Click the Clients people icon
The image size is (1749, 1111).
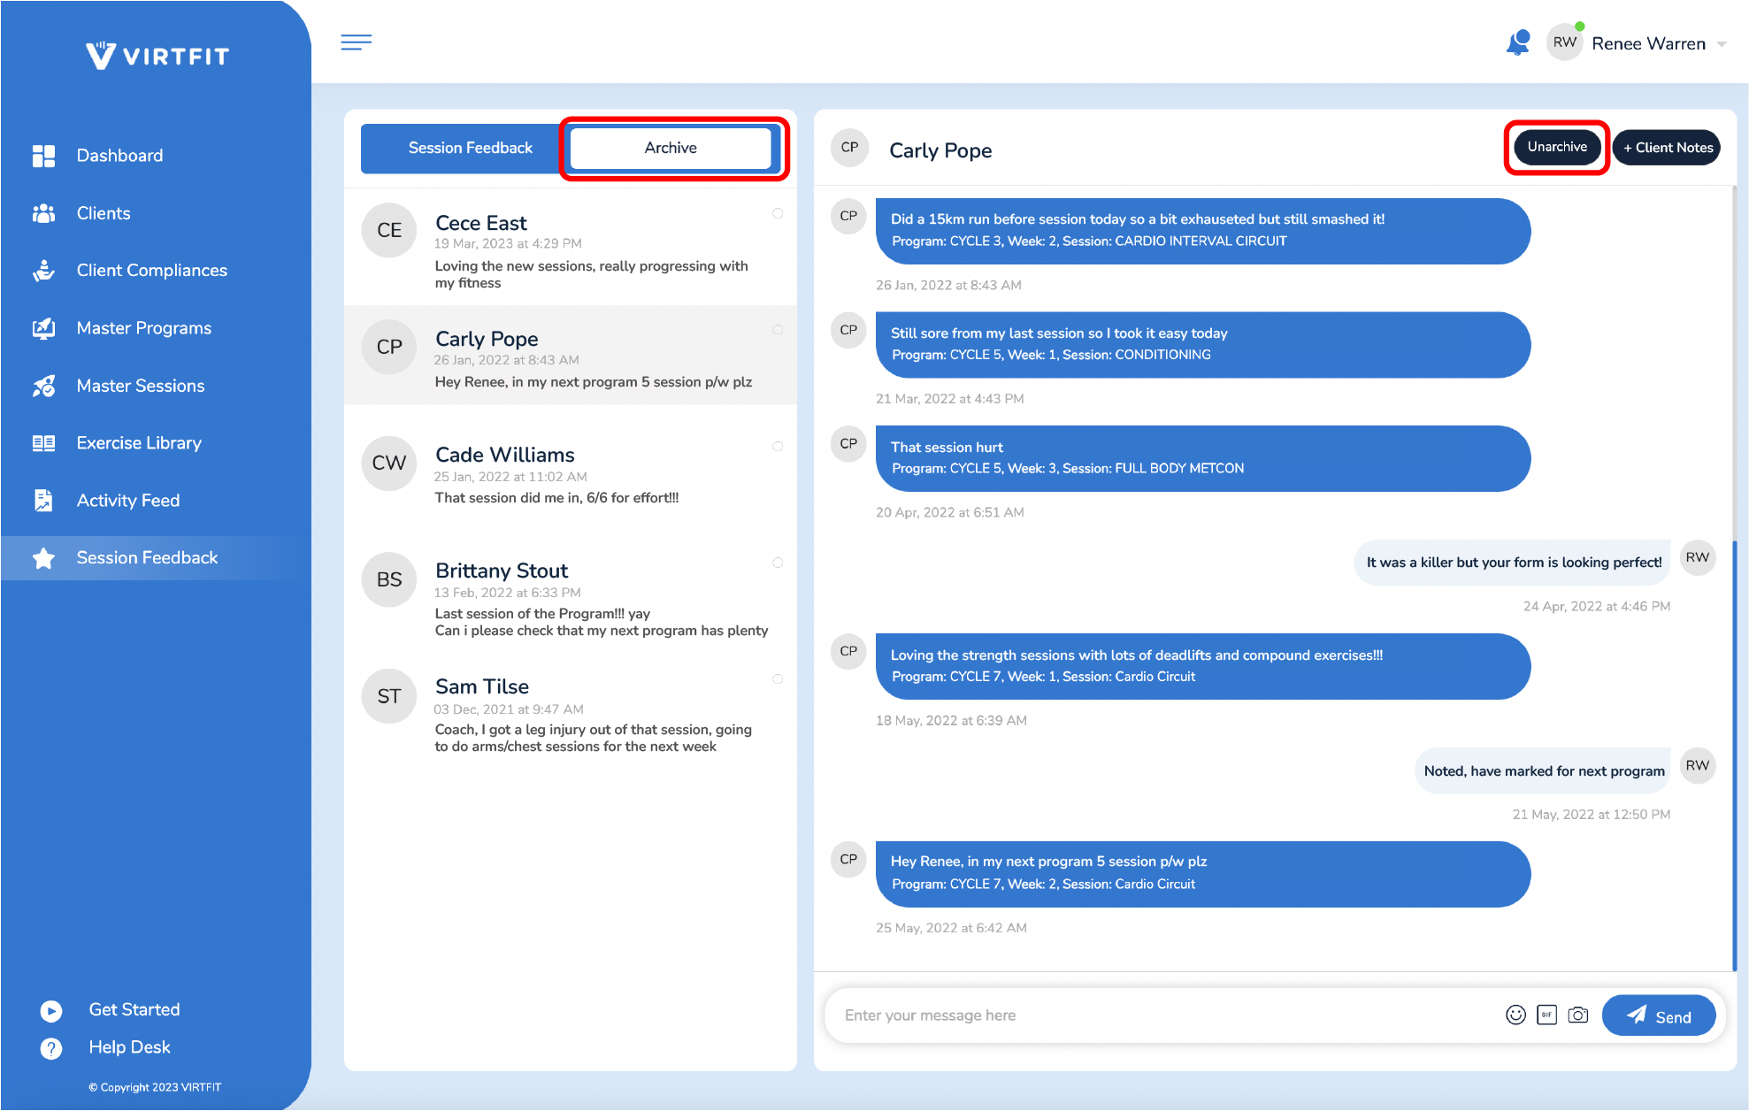click(x=43, y=213)
